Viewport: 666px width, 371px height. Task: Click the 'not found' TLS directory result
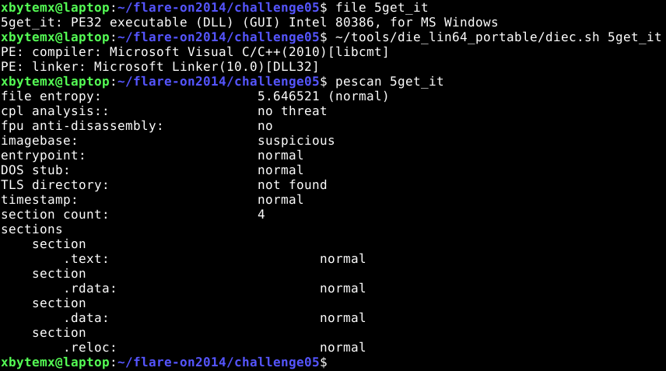[293, 184]
